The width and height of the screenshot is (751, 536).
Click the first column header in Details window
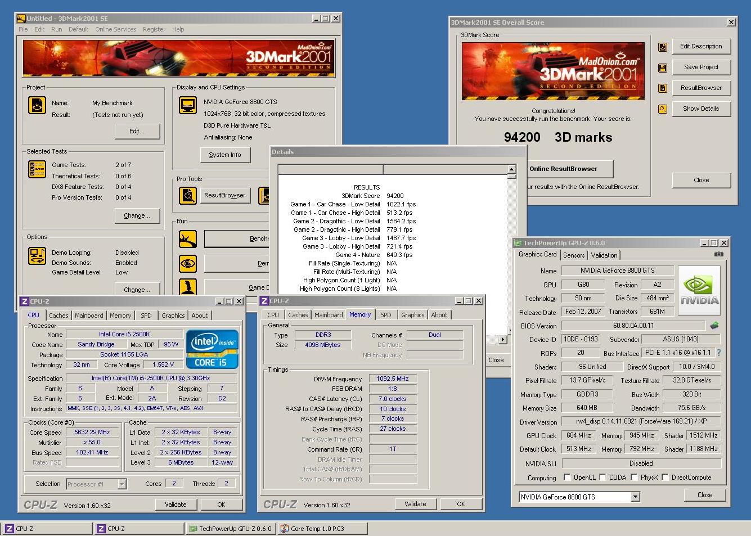coord(331,170)
